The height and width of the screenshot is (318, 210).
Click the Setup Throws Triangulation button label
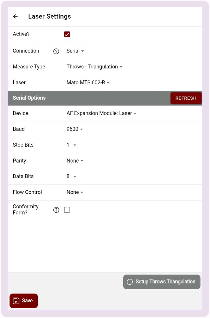pos(165,282)
